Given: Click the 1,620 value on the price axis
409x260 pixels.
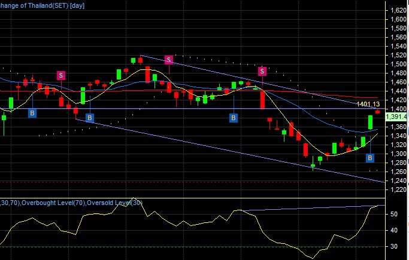Looking at the screenshot, I should (x=399, y=10).
